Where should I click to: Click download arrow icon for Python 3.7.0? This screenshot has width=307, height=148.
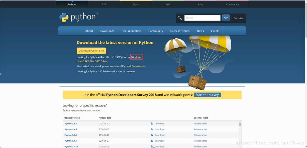(x=152, y=135)
